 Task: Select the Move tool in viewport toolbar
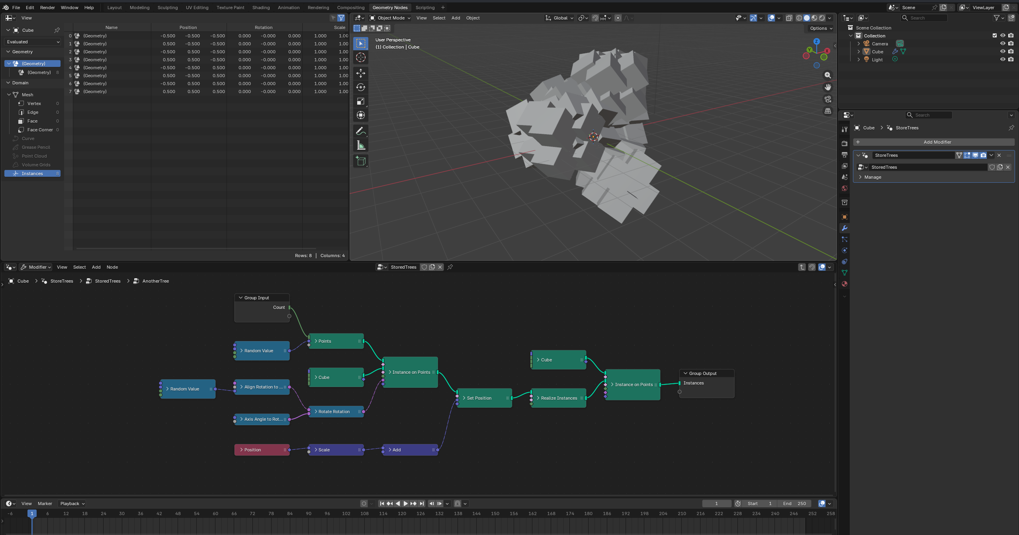360,73
